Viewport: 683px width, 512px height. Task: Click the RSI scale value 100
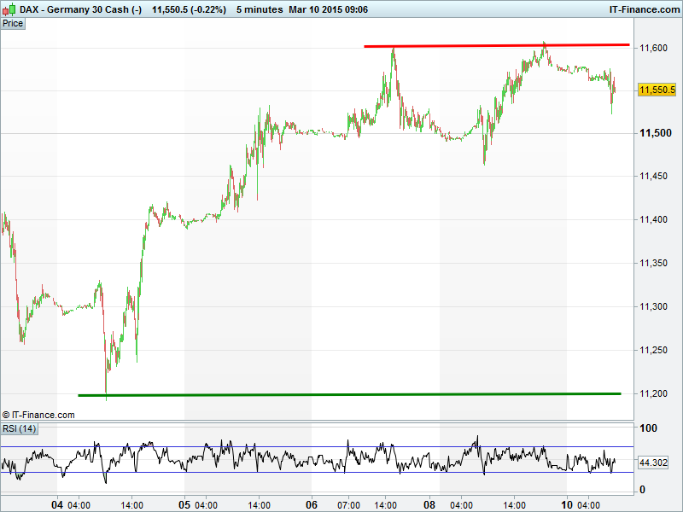(x=649, y=429)
